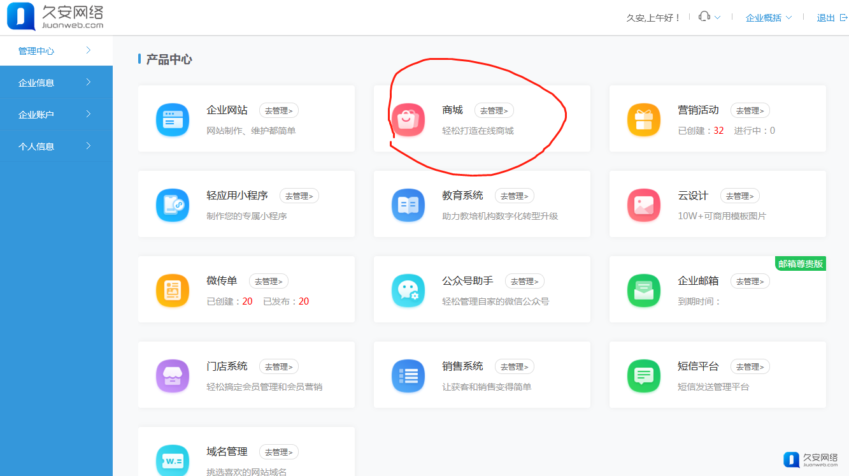Click the 短信平台 message bubble icon

tap(644, 376)
